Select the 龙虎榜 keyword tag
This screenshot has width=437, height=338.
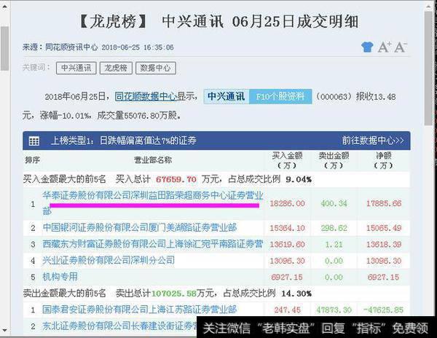tap(116, 68)
